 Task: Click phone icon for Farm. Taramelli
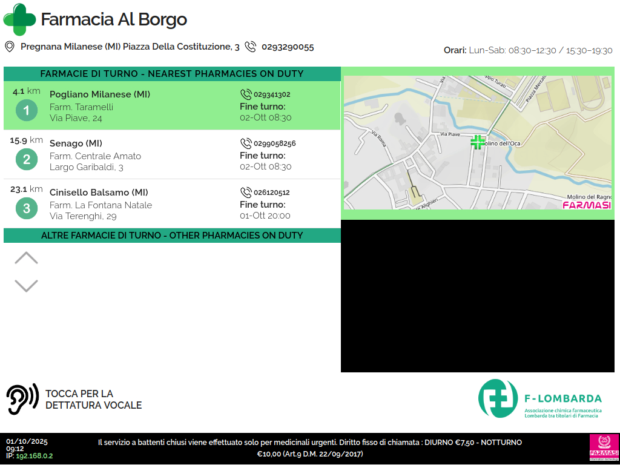(x=246, y=94)
